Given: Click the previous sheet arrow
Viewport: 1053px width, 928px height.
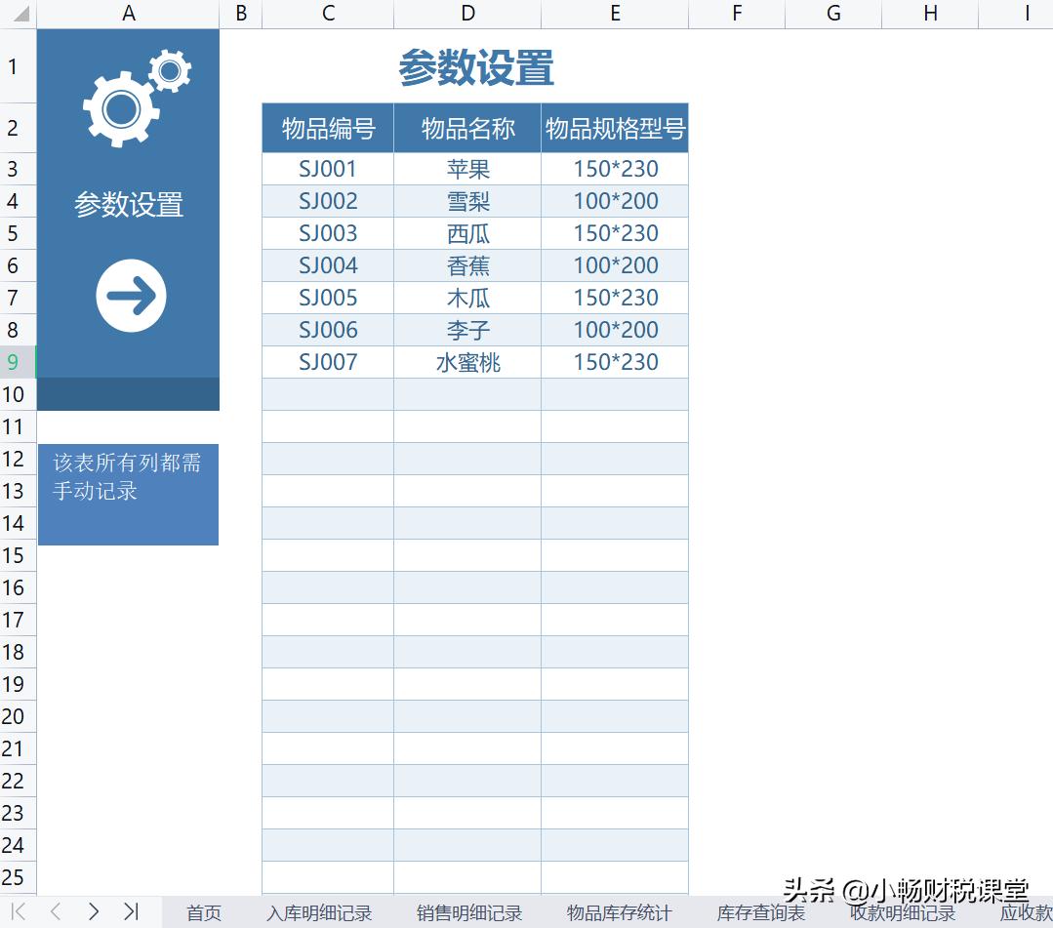Looking at the screenshot, I should (x=57, y=911).
